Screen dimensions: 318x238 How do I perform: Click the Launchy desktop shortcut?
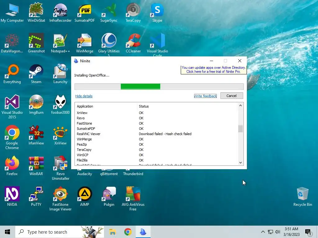tap(60, 74)
